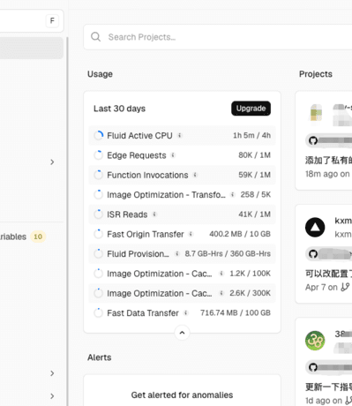Click the highlighted gray sidebar item
The image size is (352, 406).
coord(32,48)
